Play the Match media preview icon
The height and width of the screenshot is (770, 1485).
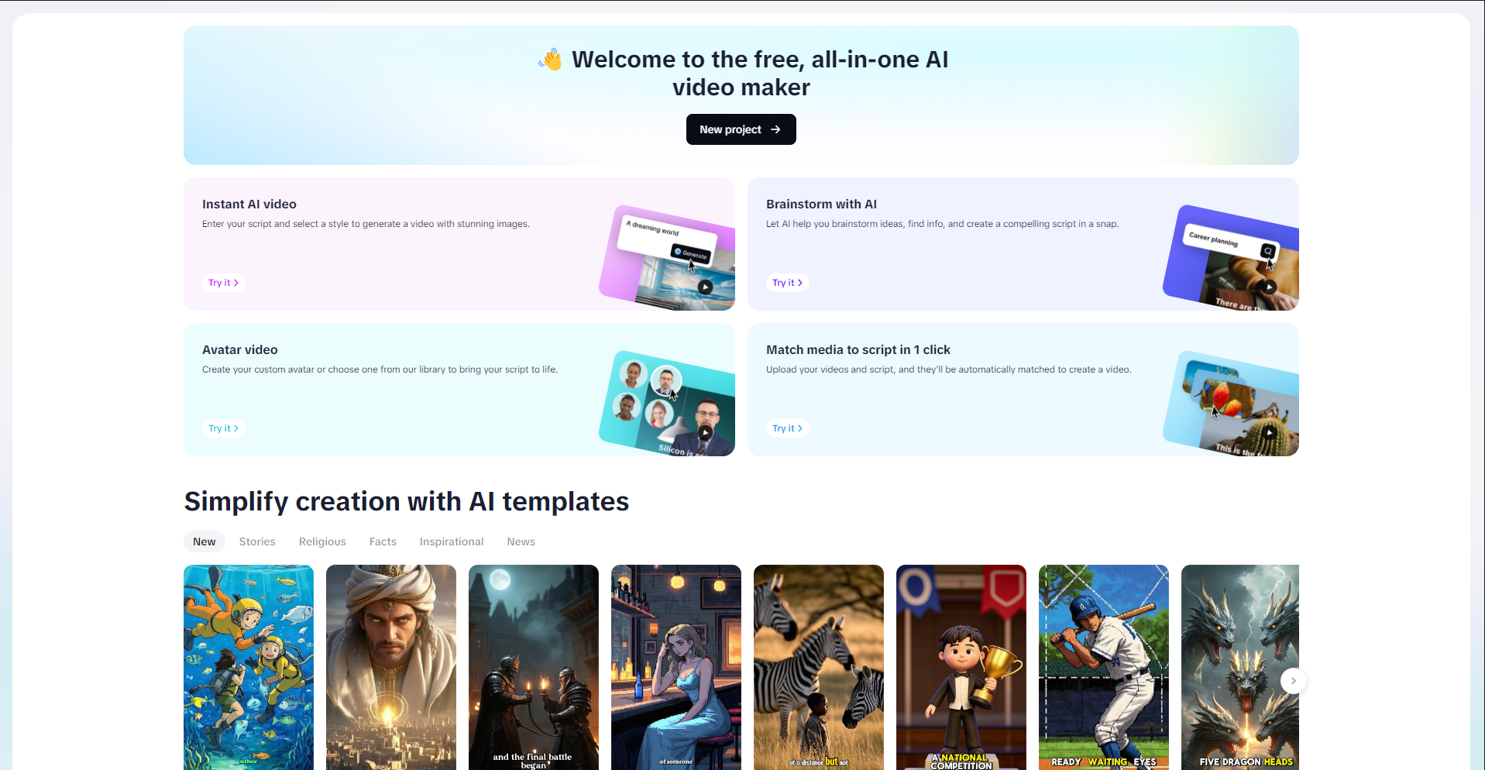coord(1269,432)
